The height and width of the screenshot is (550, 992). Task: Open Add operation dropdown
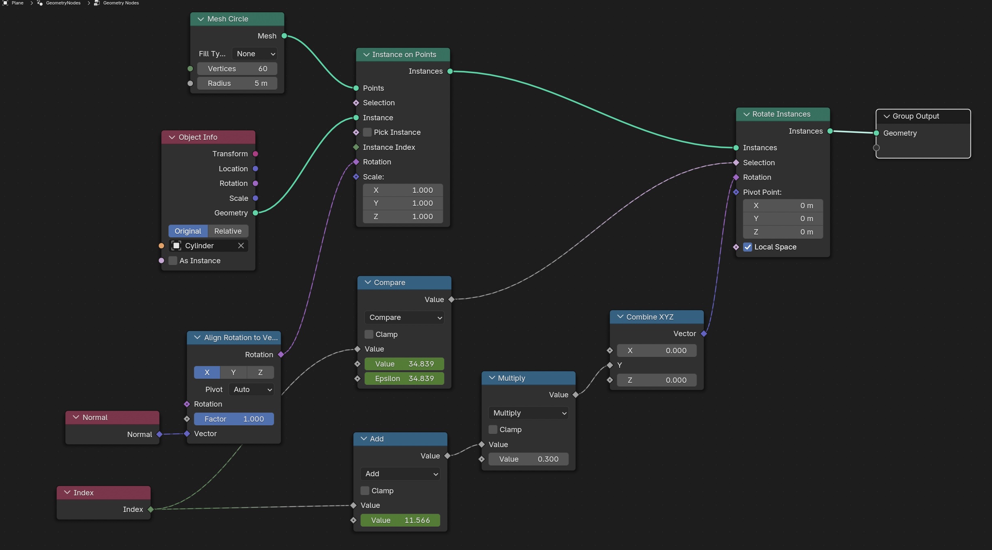400,474
